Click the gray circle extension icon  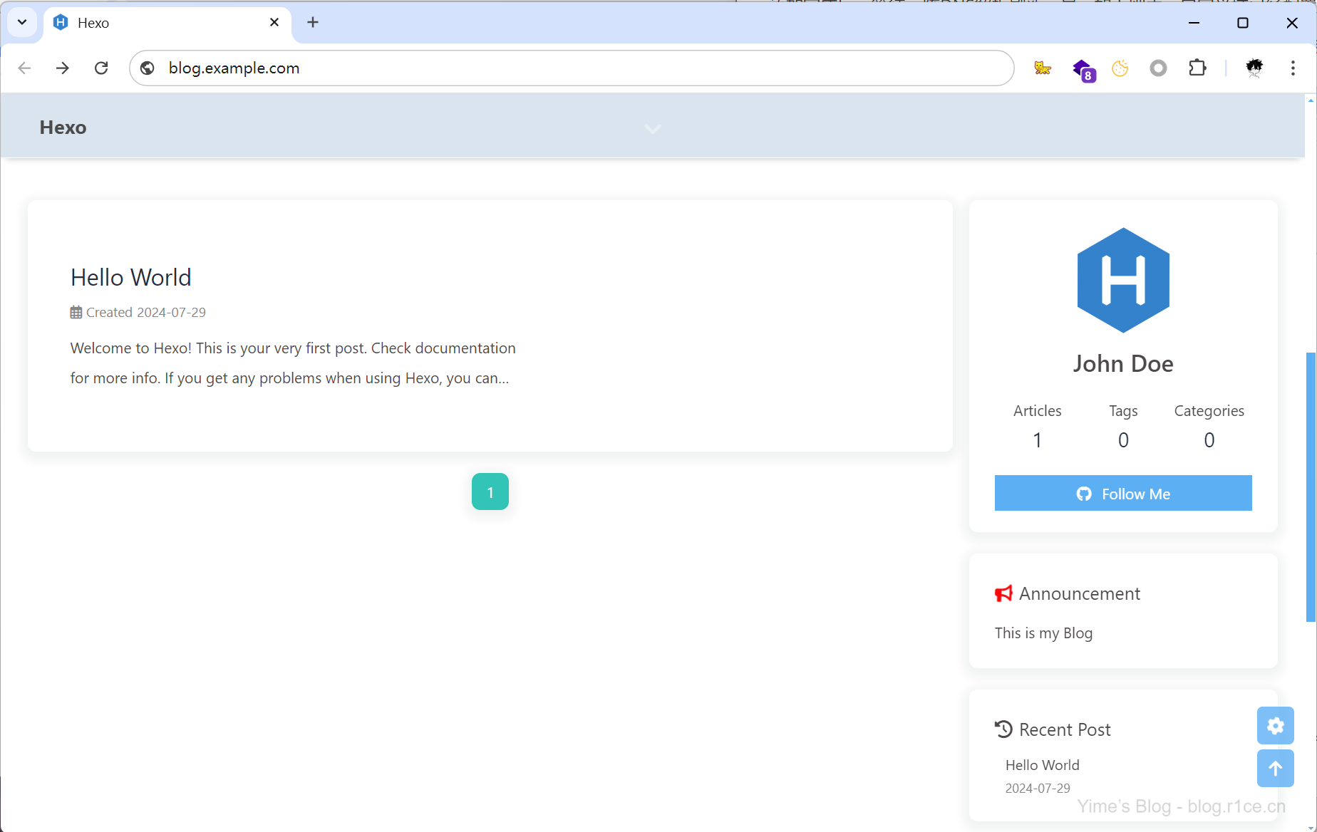tap(1158, 68)
